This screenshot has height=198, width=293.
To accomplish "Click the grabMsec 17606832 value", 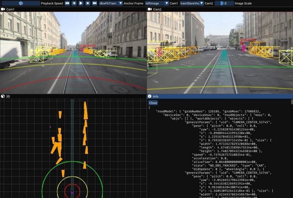I will click(x=252, y=111).
